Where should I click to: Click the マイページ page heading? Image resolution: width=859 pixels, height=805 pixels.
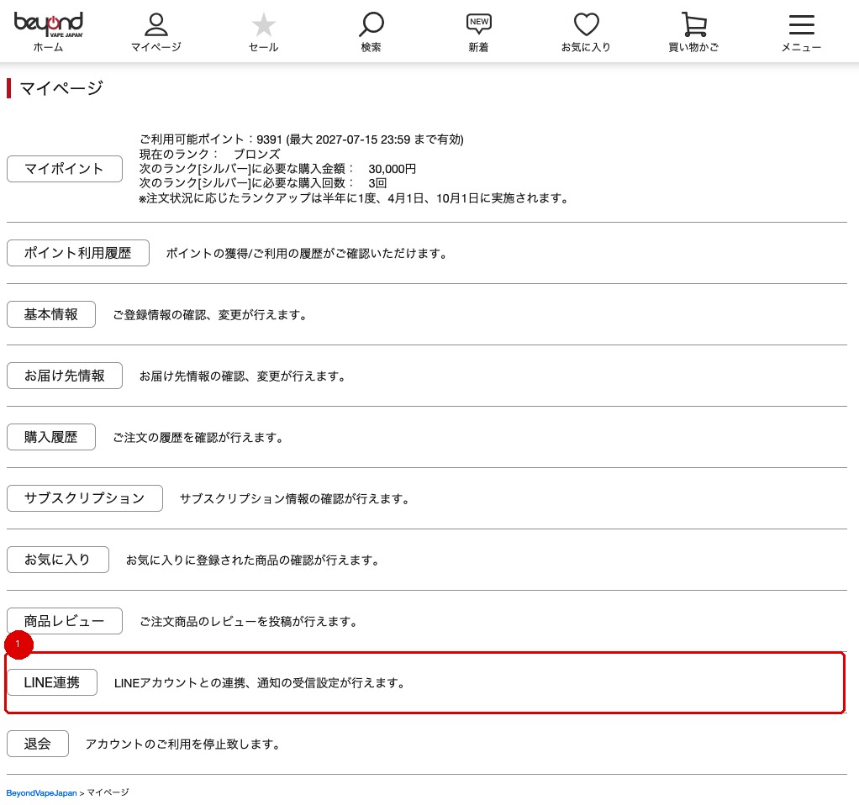61,88
